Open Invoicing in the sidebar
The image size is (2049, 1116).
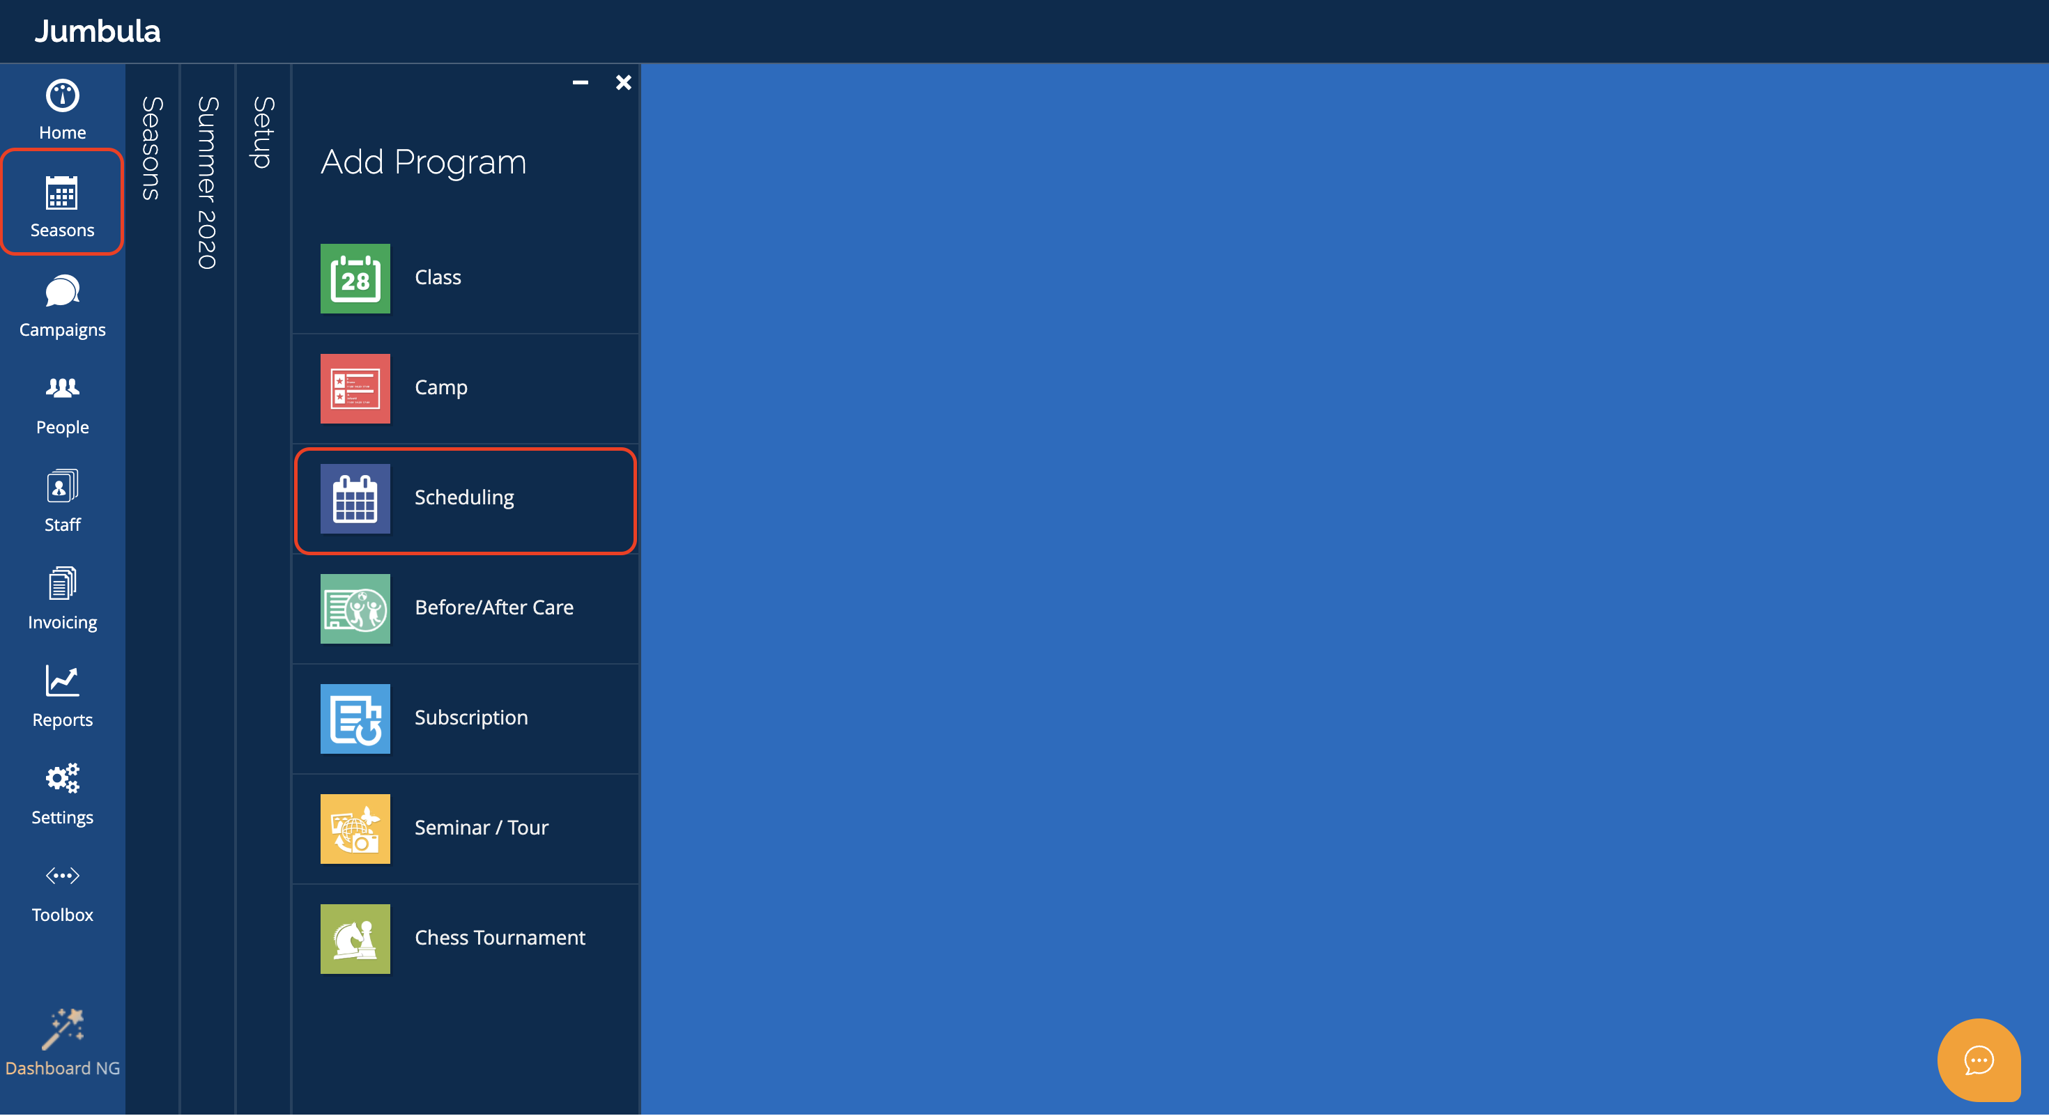pos(62,600)
